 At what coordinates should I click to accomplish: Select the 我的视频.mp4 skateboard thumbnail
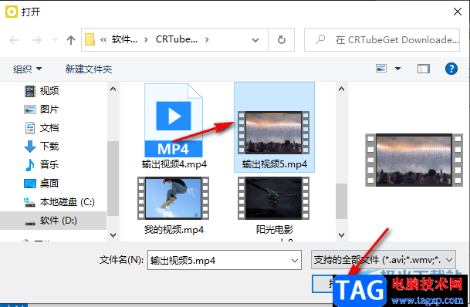coord(173,198)
